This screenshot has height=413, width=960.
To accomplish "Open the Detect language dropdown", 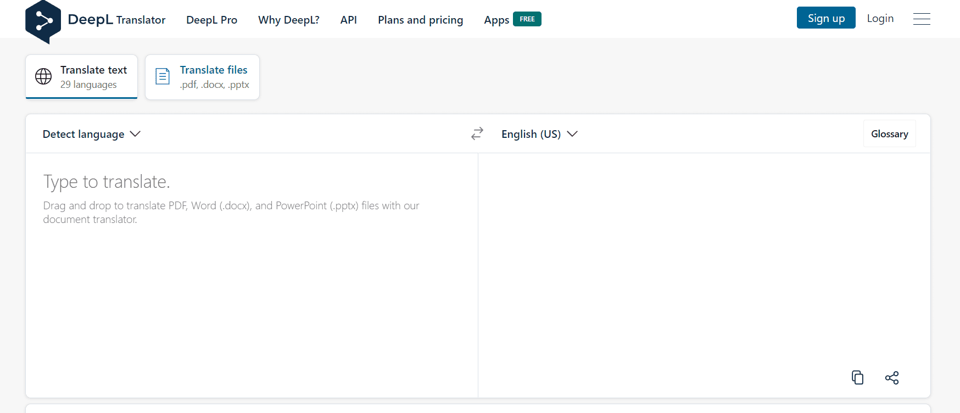I will pos(92,134).
